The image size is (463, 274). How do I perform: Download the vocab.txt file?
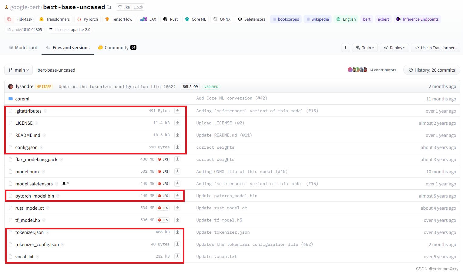tap(177, 256)
